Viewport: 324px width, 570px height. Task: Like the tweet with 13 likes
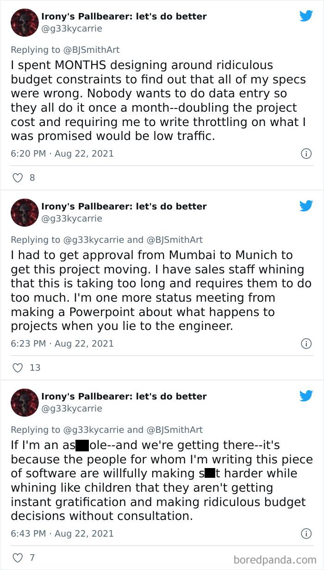point(18,367)
